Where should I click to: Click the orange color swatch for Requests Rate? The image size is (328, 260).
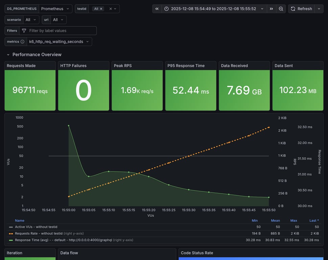point(10,233)
